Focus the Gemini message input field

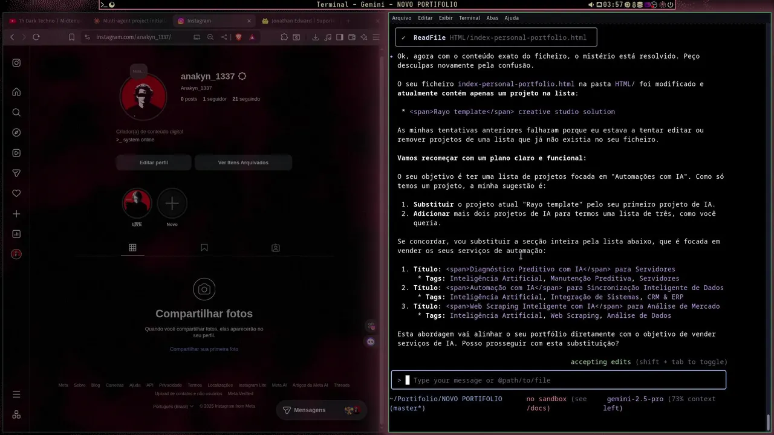coord(558,380)
